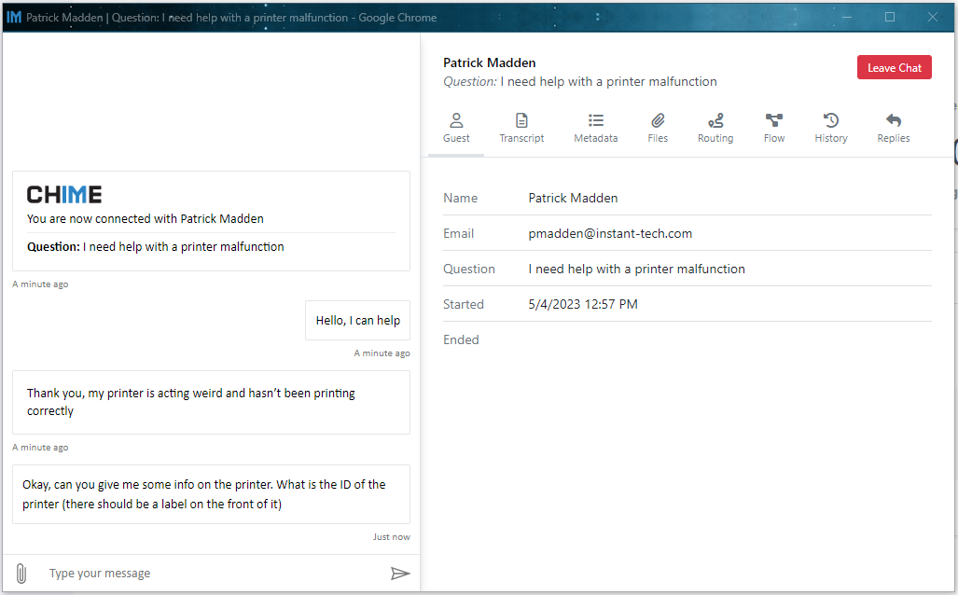This screenshot has width=958, height=595.
Task: Select the Metadata list icon
Action: 595,120
